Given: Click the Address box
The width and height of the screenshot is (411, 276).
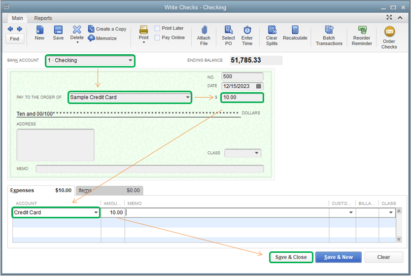Looking at the screenshot, I should [x=55, y=145].
